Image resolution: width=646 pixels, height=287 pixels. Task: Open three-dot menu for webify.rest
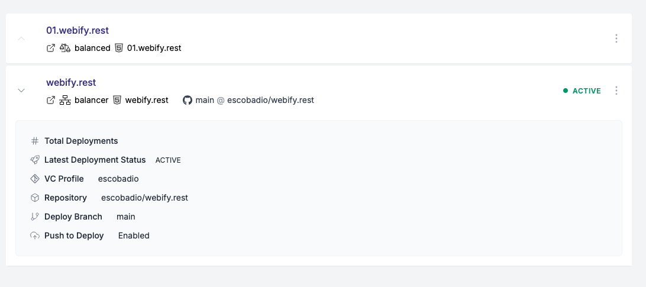(616, 91)
